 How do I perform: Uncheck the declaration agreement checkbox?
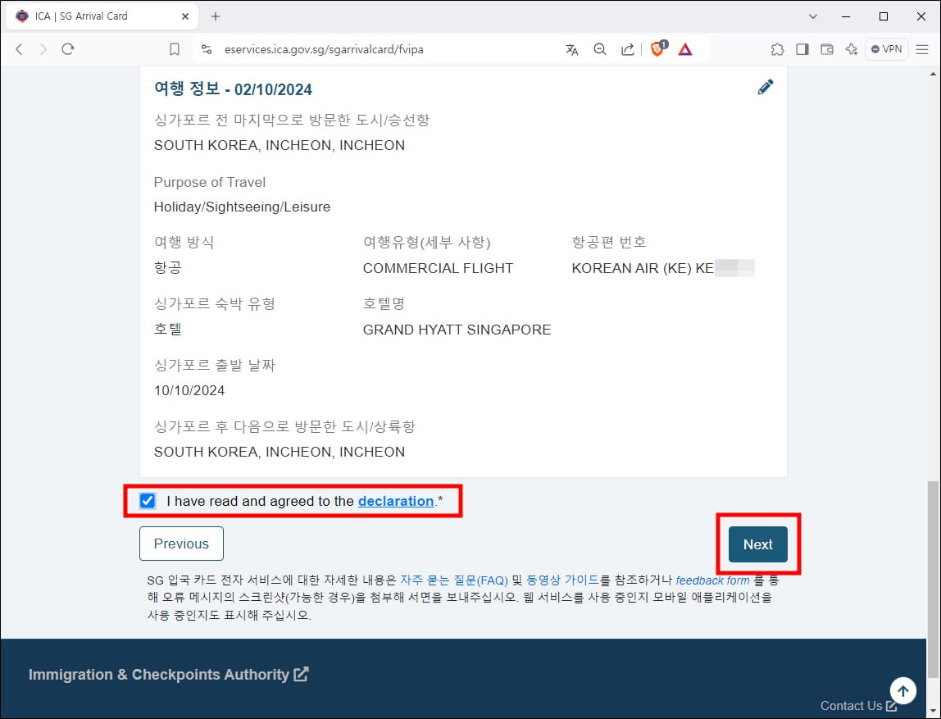tap(148, 500)
